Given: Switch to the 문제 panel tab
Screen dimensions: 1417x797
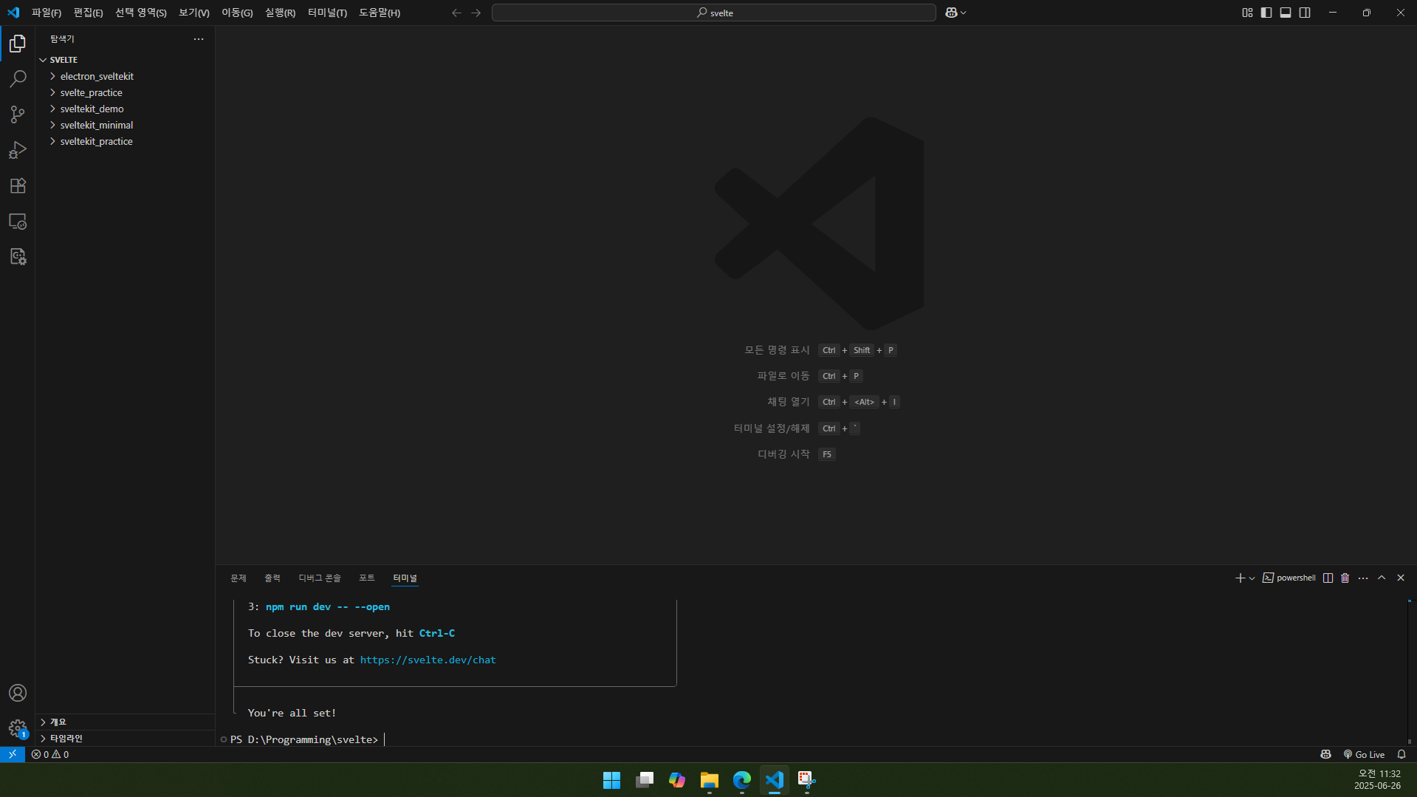Looking at the screenshot, I should tap(239, 578).
